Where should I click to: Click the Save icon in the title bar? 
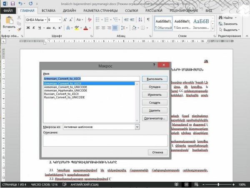(12, 3)
